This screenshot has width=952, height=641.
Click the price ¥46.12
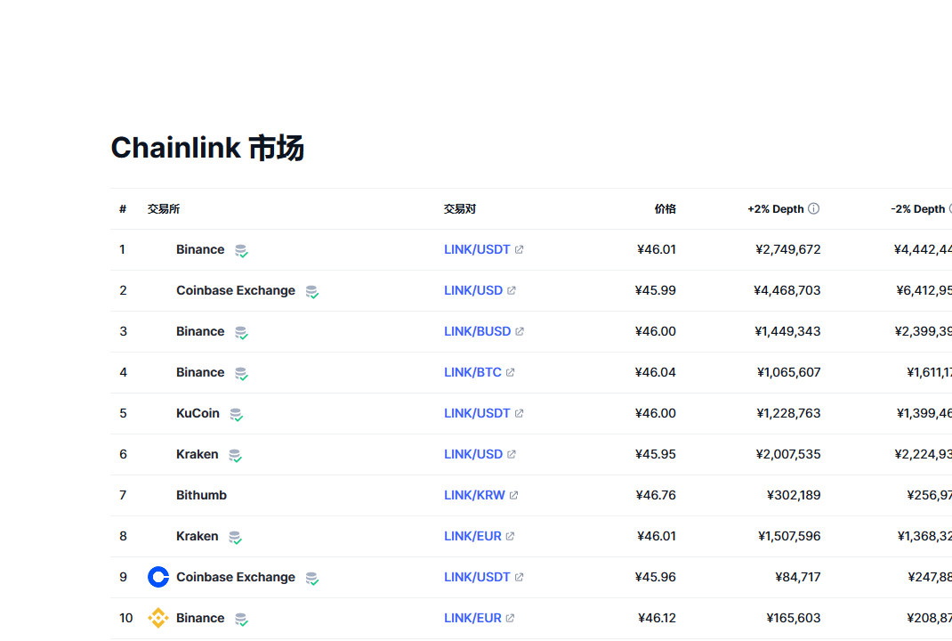[657, 618]
